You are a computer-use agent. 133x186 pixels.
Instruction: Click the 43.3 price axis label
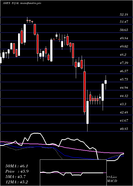pyautogui.click(x=123, y=104)
